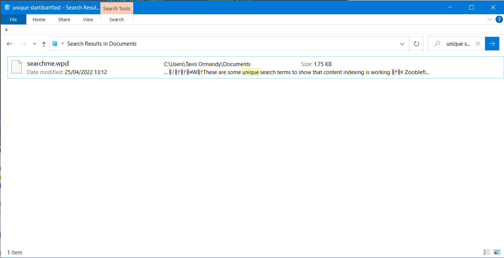Click inside the search input box
Viewport: 504px width, 258px height.
pyautogui.click(x=458, y=43)
